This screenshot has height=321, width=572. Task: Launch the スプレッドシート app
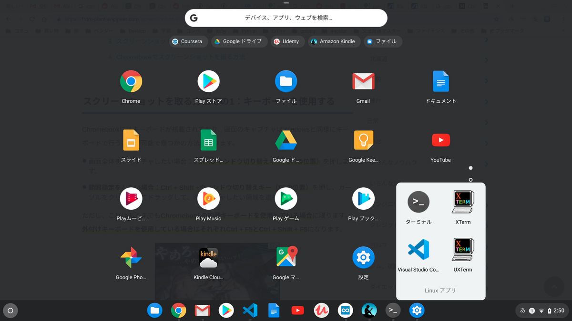click(x=208, y=140)
